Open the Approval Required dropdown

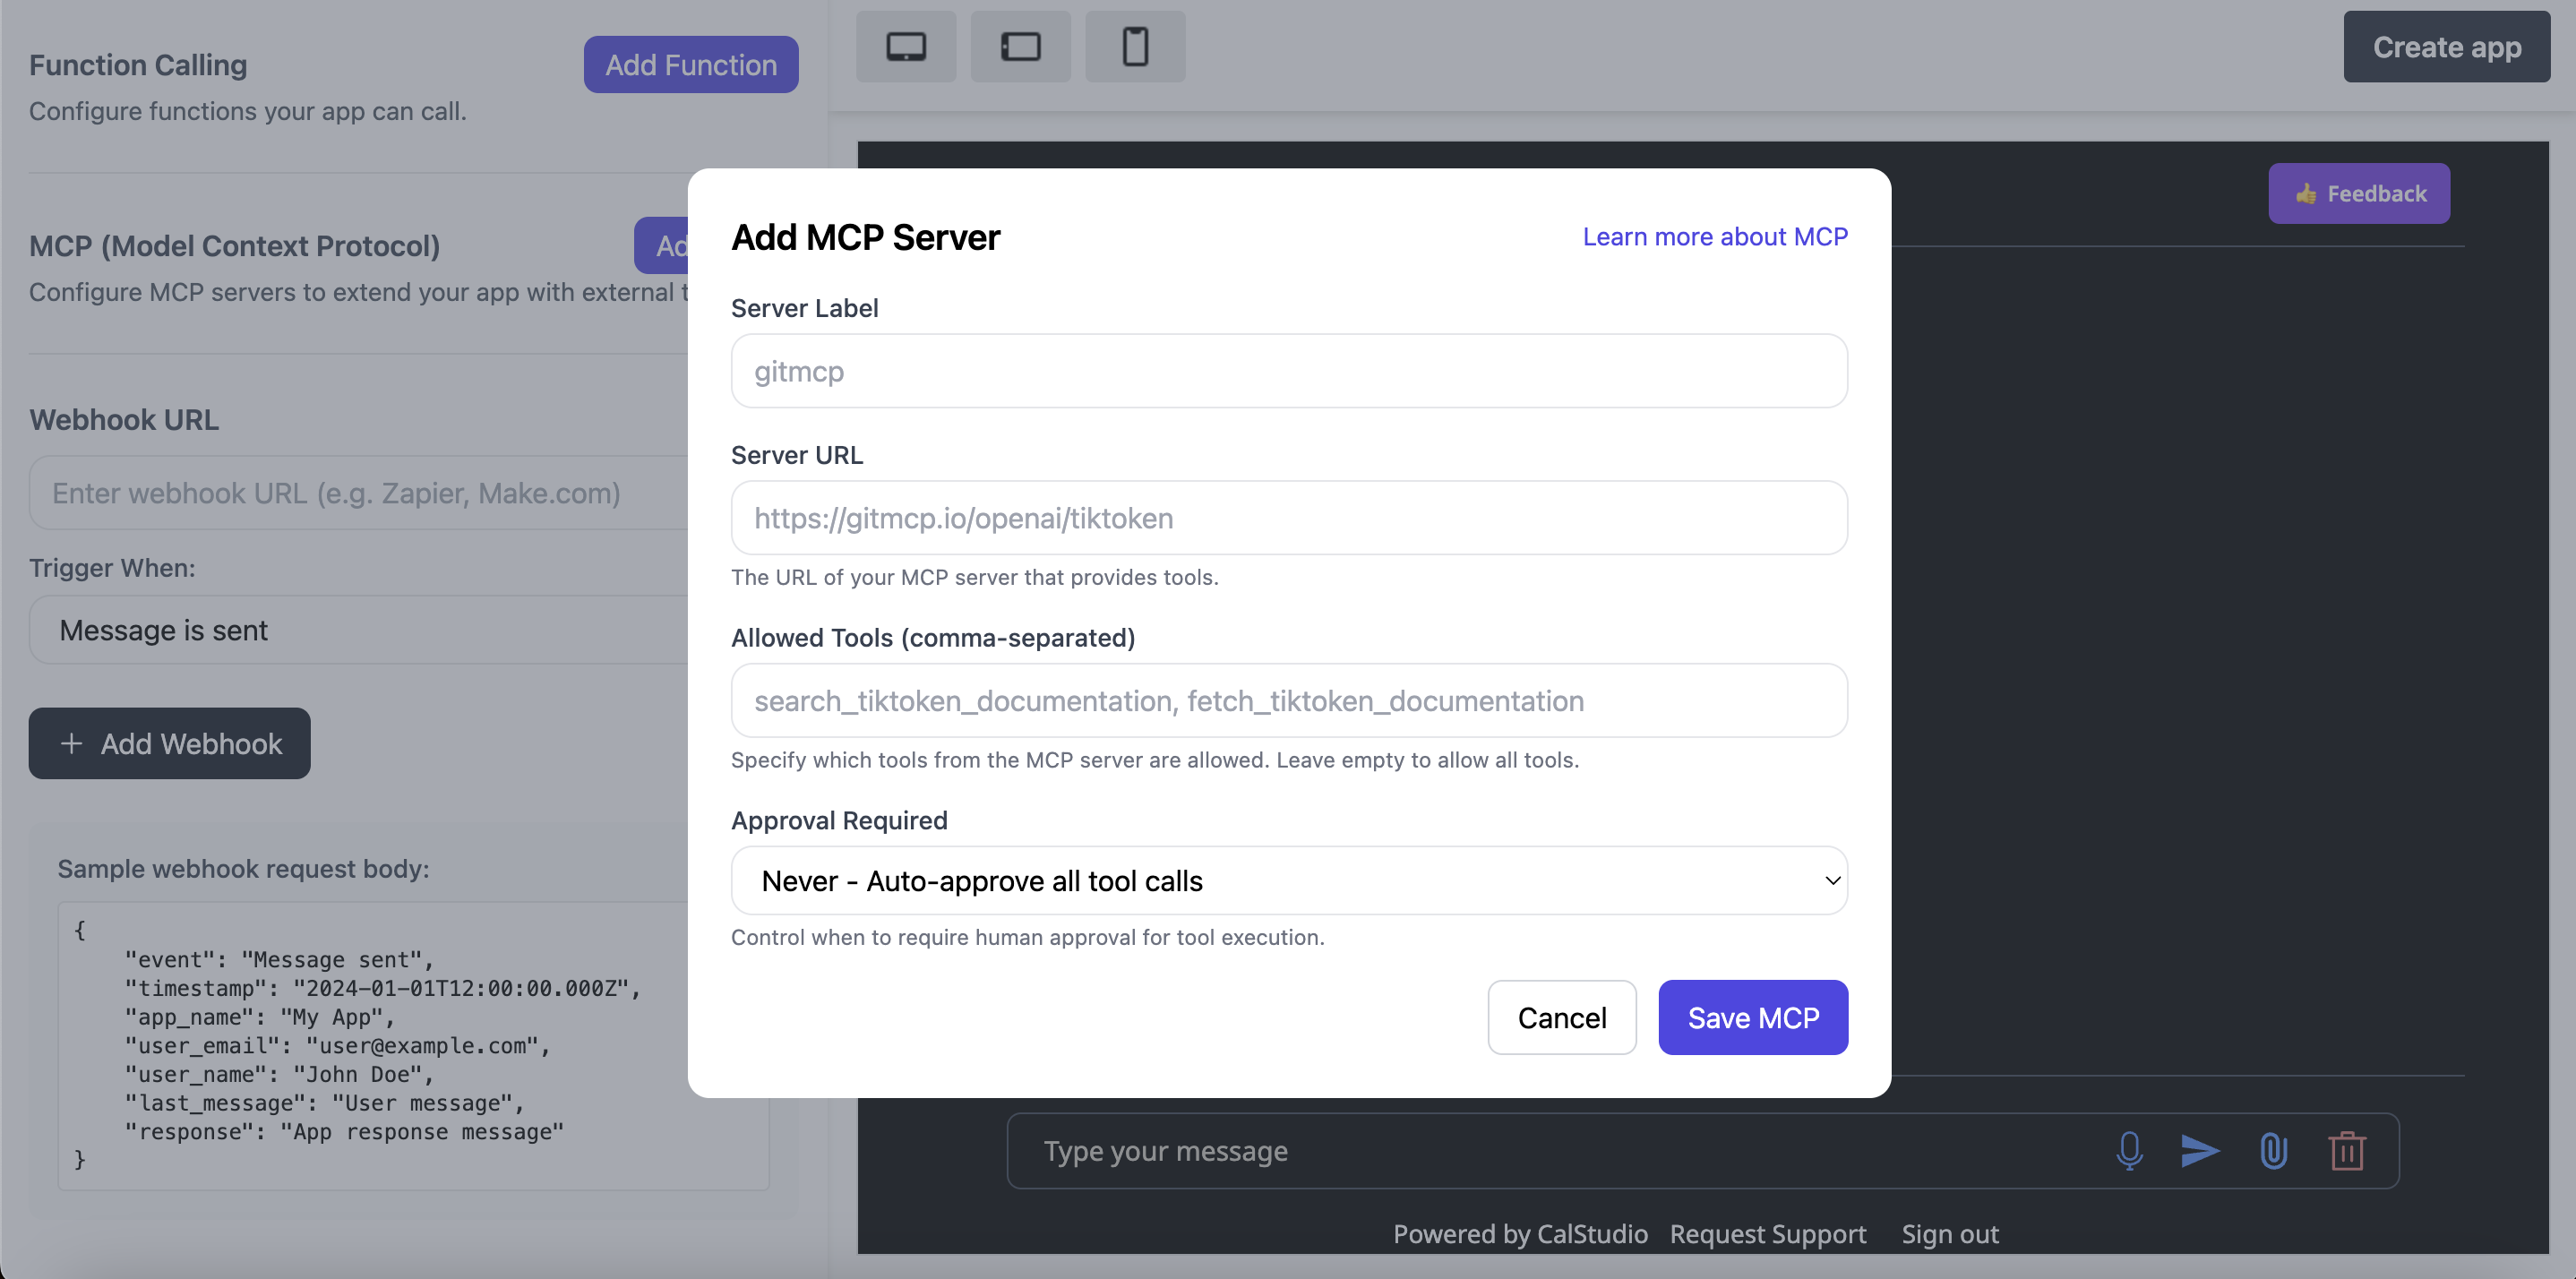[x=1288, y=880]
